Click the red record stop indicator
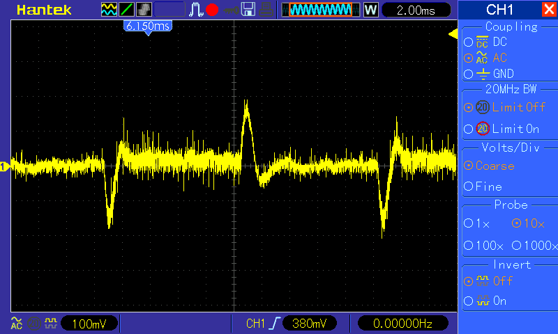The image size is (558, 334). click(x=212, y=10)
